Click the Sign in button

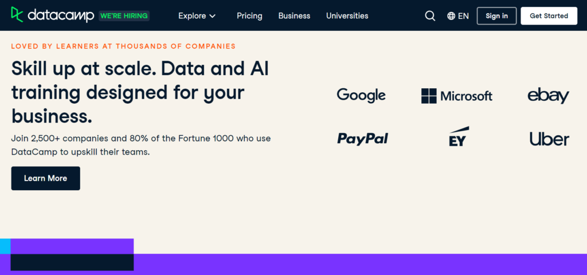[497, 15]
